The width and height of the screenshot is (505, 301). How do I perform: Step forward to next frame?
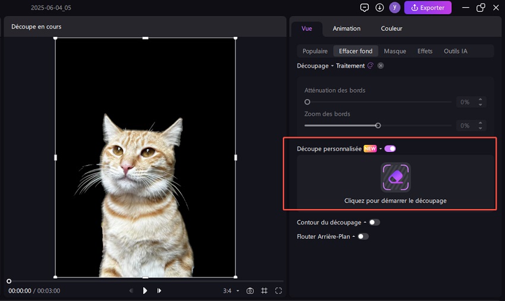[x=159, y=291]
